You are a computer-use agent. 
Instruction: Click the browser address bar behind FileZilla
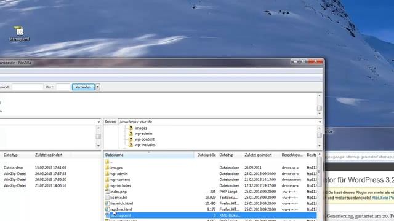click(360, 157)
